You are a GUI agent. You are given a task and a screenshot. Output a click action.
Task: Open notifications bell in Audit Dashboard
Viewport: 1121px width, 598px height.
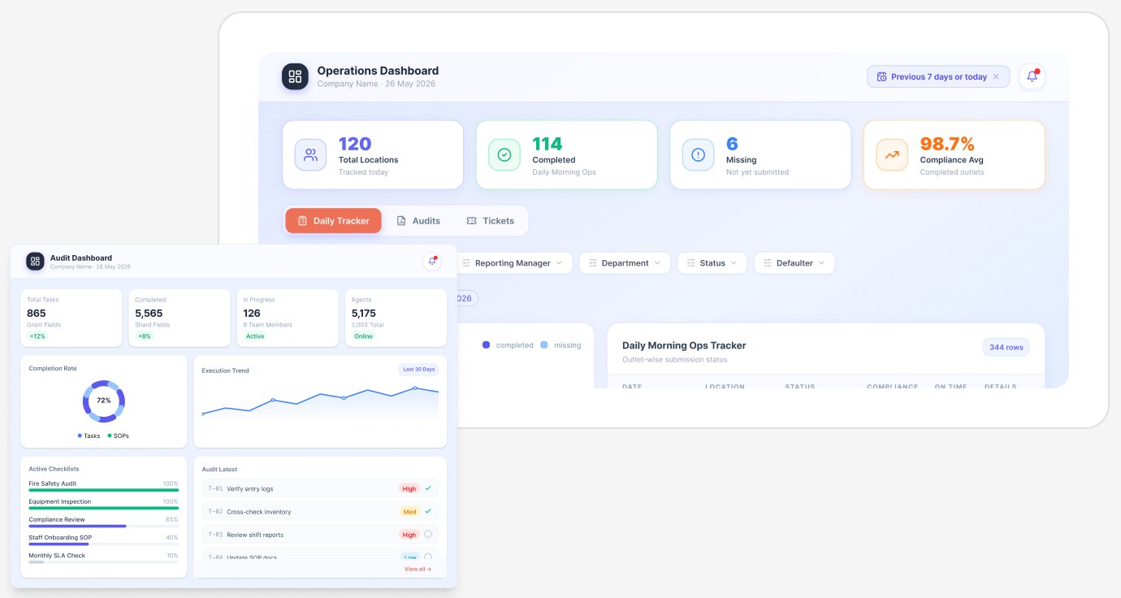pos(432,261)
